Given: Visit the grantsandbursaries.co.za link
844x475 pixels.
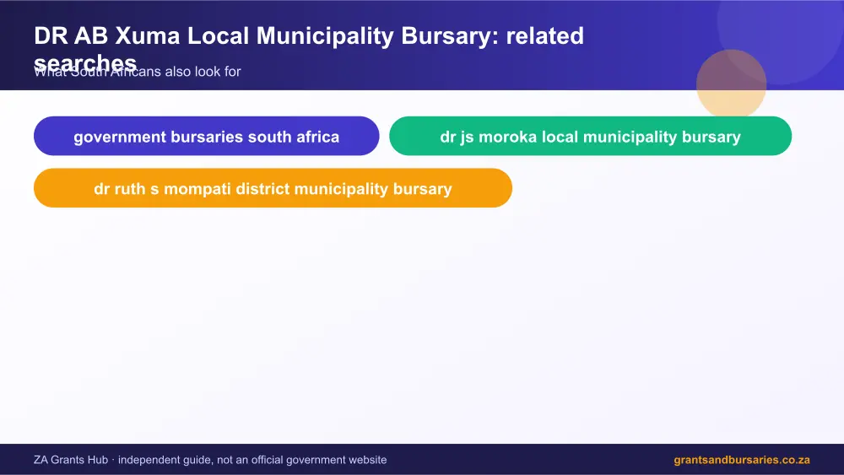Looking at the screenshot, I should (742, 460).
